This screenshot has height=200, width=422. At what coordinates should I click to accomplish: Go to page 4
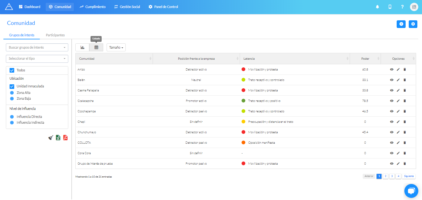(x=399, y=176)
